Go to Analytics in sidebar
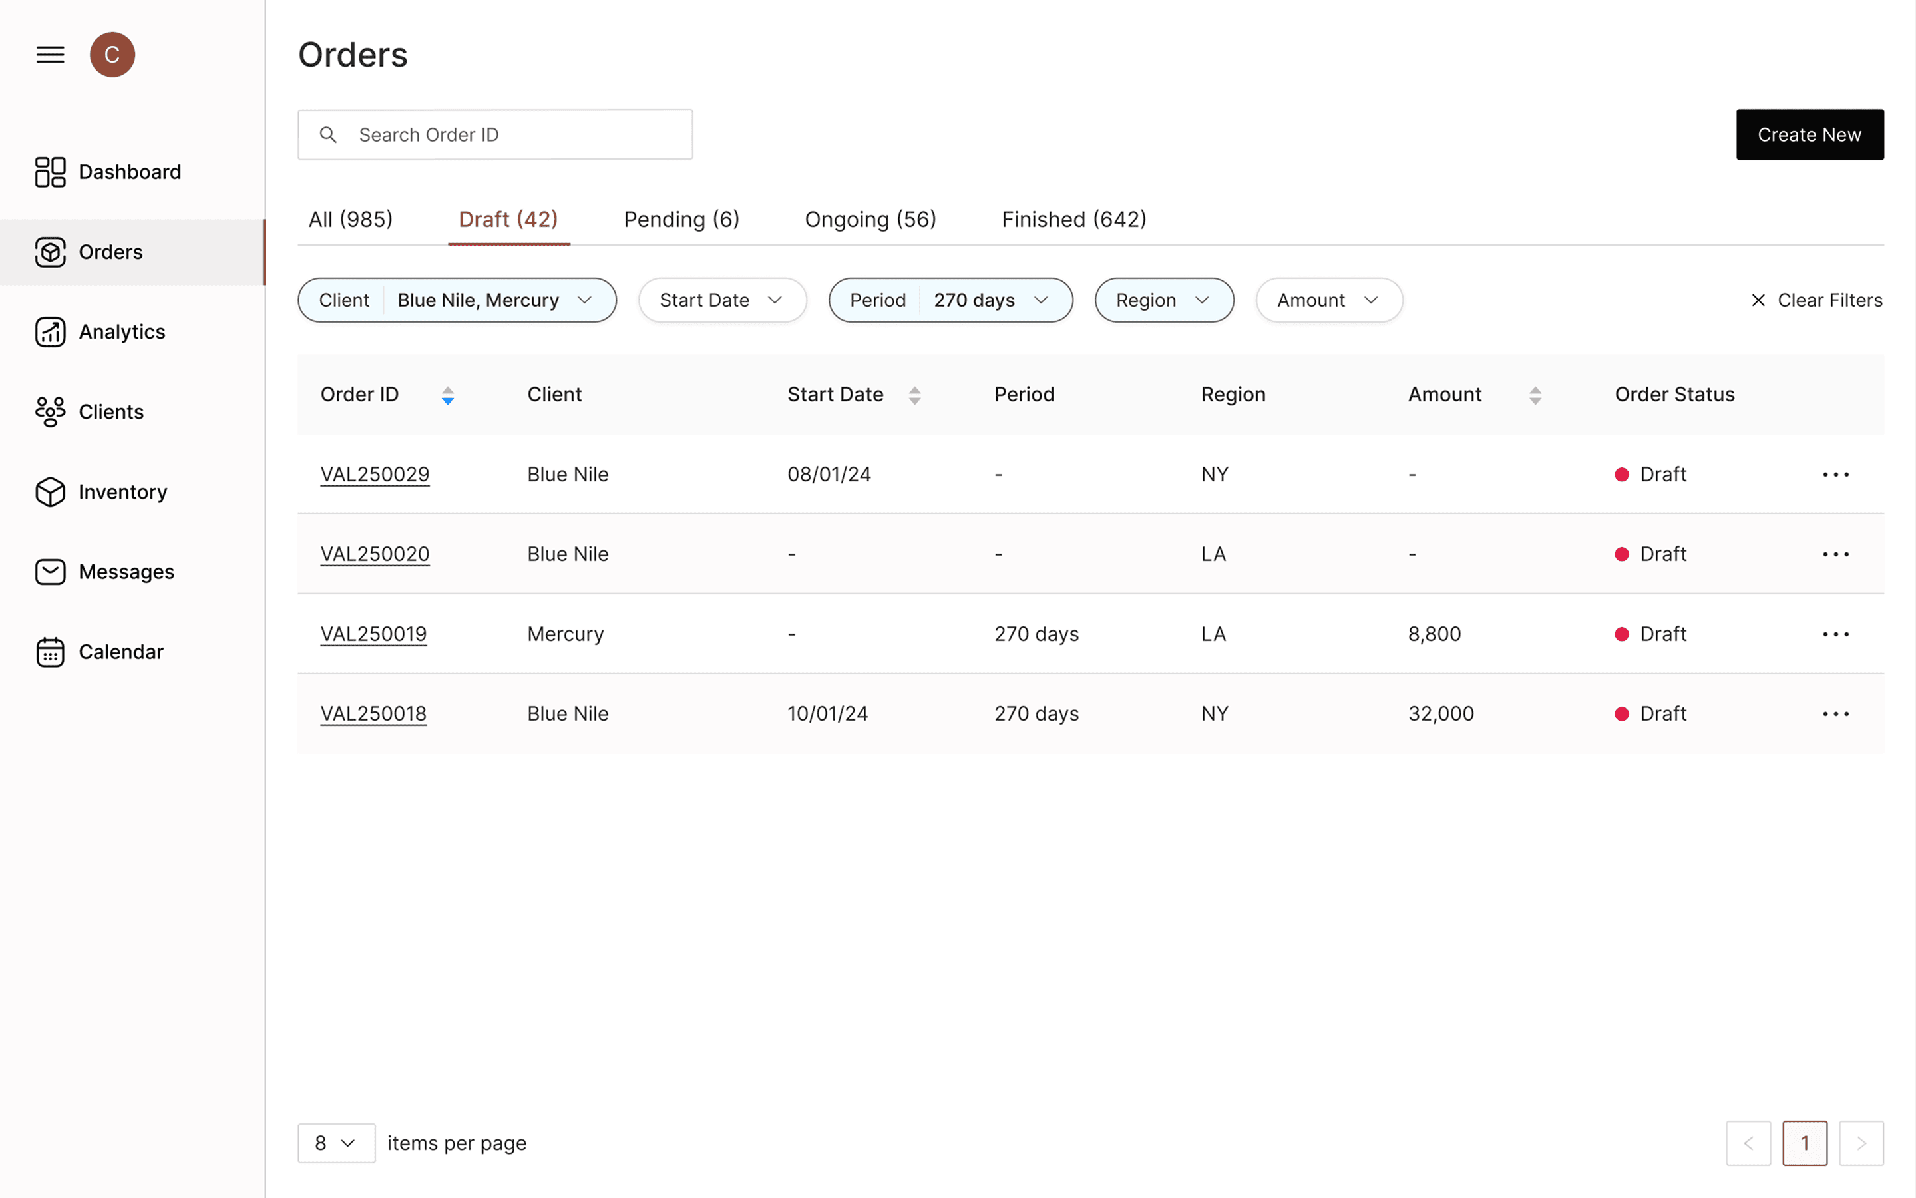The image size is (1916, 1198). 121,332
